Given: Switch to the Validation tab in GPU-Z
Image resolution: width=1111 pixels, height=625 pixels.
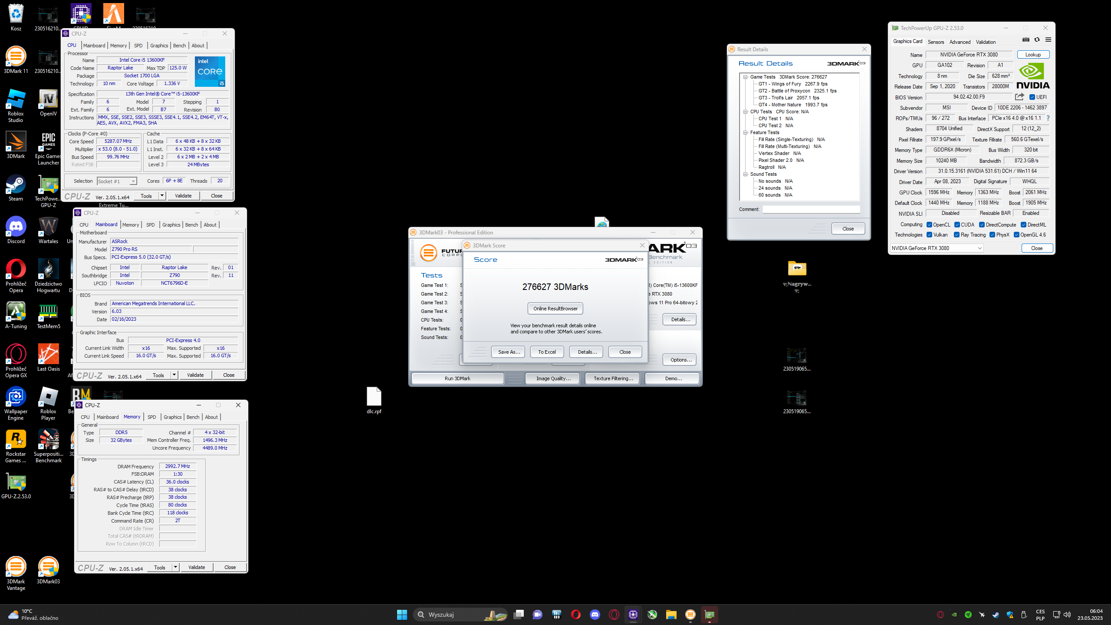Looking at the screenshot, I should (986, 42).
